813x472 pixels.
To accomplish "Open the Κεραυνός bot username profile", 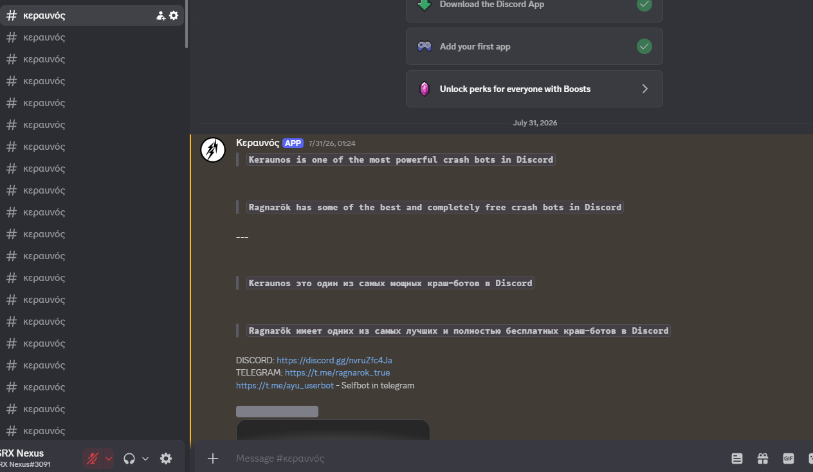I will (258, 143).
